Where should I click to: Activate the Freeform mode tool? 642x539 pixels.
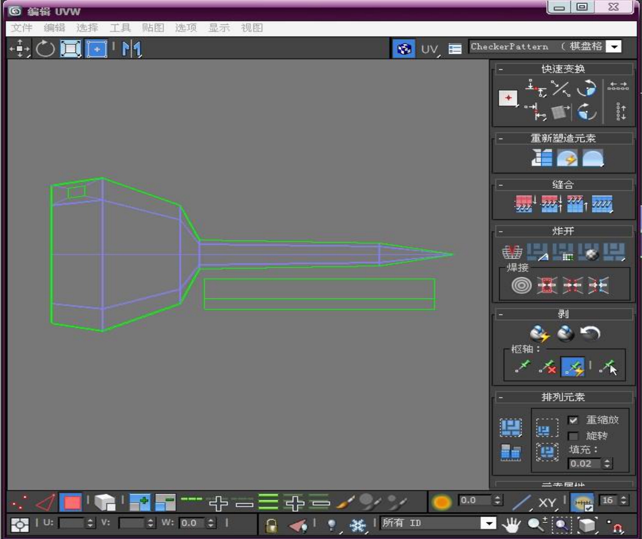97,49
